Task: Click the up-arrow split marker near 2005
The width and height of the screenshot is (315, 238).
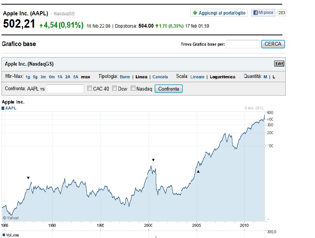Action: pos(198,172)
